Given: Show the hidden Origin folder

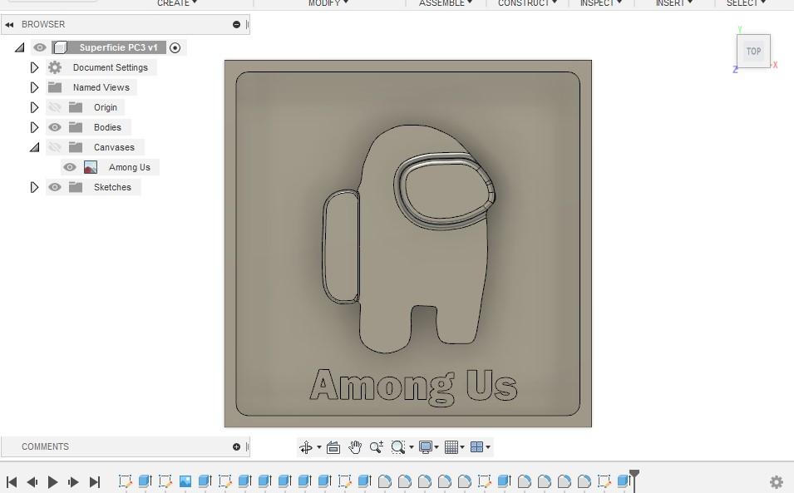Looking at the screenshot, I should coord(55,107).
